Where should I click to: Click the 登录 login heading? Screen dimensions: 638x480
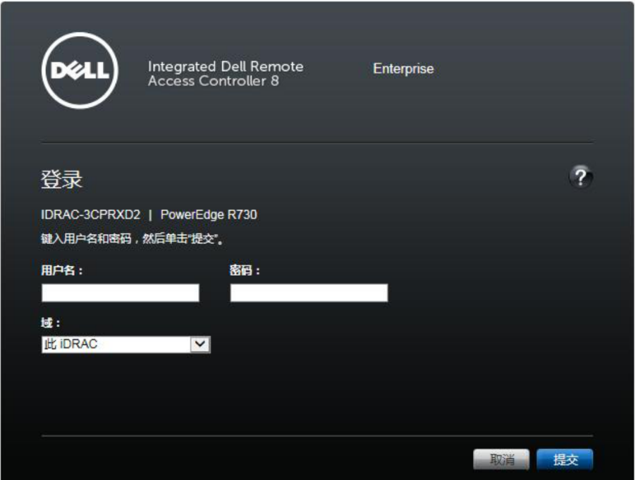tap(61, 180)
